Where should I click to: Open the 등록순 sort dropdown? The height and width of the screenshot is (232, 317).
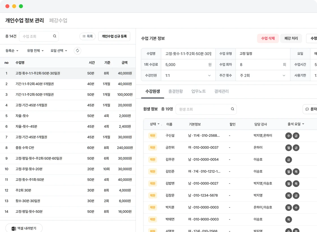pos(12,51)
